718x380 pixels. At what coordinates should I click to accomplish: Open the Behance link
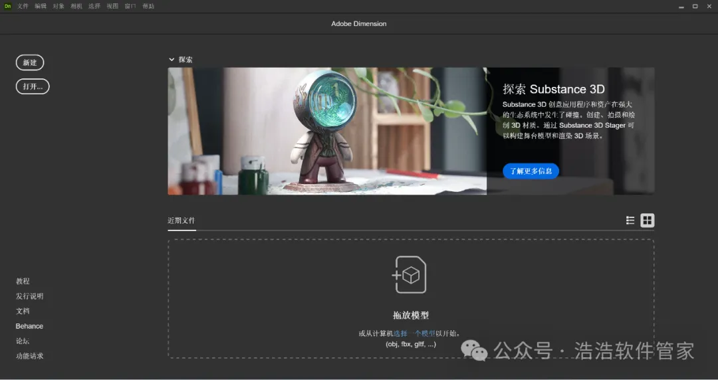(29, 326)
